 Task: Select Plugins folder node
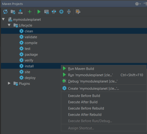(x=24, y=84)
